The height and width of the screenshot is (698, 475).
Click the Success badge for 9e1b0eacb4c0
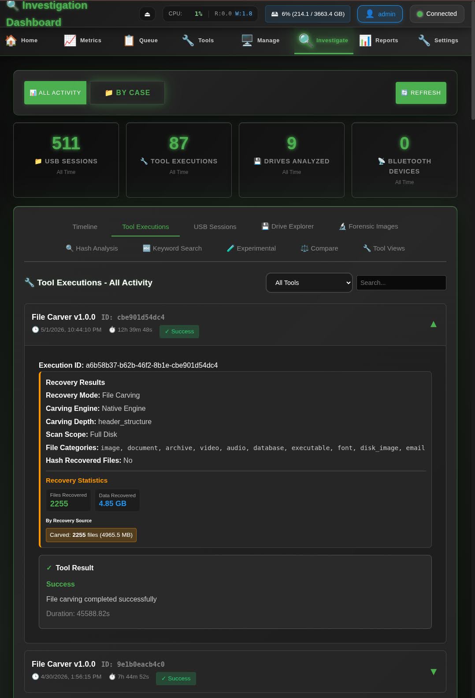(x=176, y=679)
